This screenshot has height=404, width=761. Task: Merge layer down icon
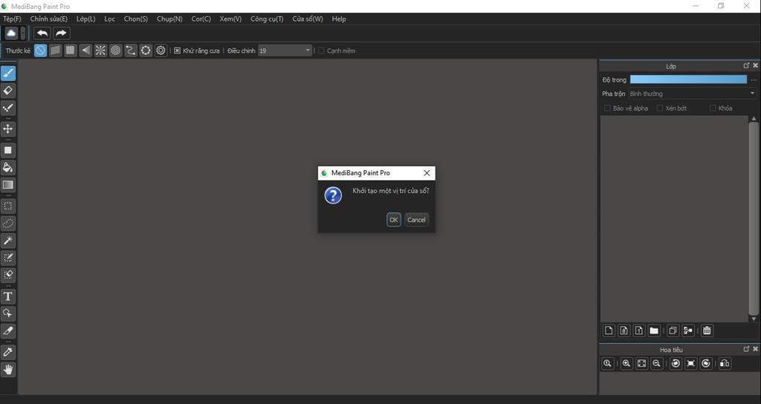click(687, 330)
